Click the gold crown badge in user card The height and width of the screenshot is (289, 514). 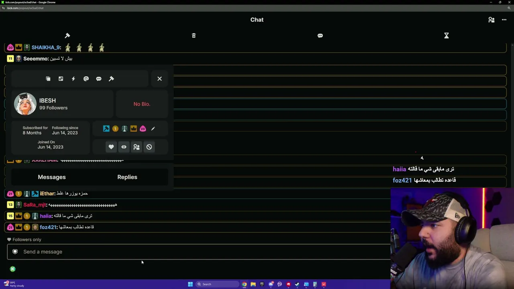click(x=134, y=128)
